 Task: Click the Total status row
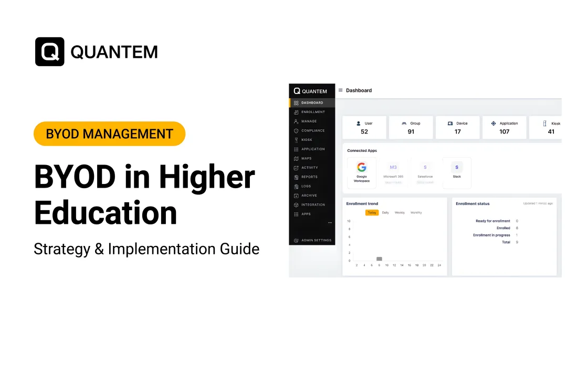(x=510, y=242)
